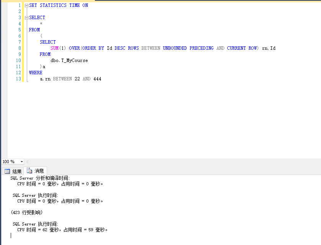Click the value 444 in the BETWEEN clause
321x245 pixels.
tap(97, 79)
